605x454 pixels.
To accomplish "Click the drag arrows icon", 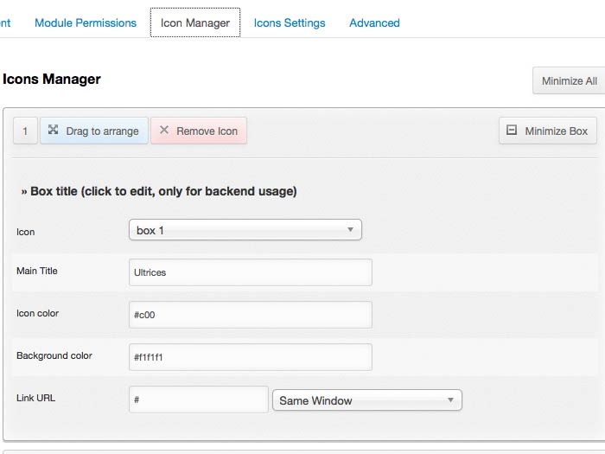I will click(53, 131).
